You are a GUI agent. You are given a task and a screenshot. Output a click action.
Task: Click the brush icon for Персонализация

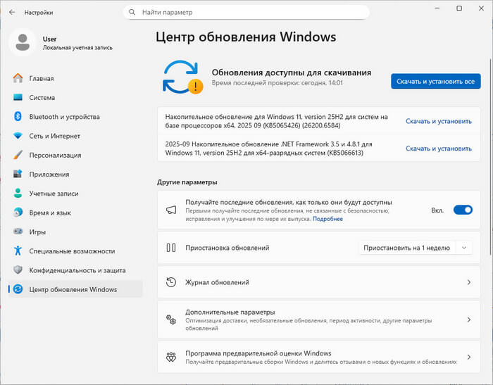click(x=18, y=155)
